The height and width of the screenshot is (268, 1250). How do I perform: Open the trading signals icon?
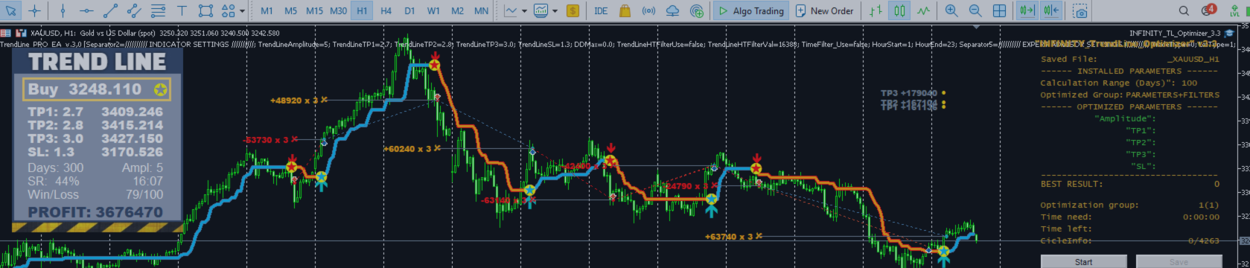click(x=648, y=11)
